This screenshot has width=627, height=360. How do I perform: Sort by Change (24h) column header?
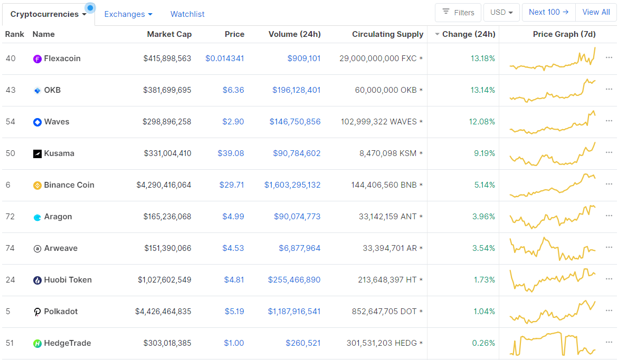465,34
